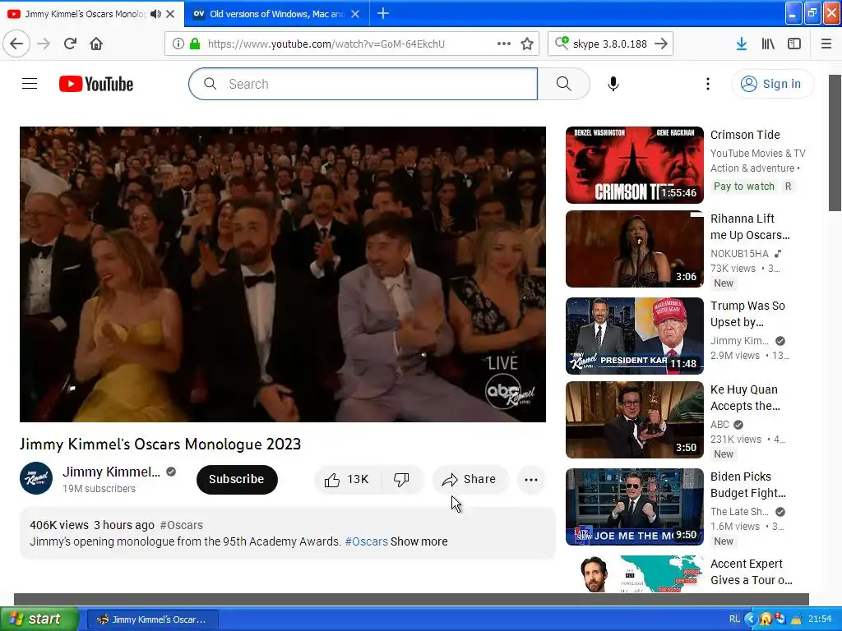This screenshot has width=842, height=631.
Task: Open YouTube settings three-dot menu
Action: (708, 84)
